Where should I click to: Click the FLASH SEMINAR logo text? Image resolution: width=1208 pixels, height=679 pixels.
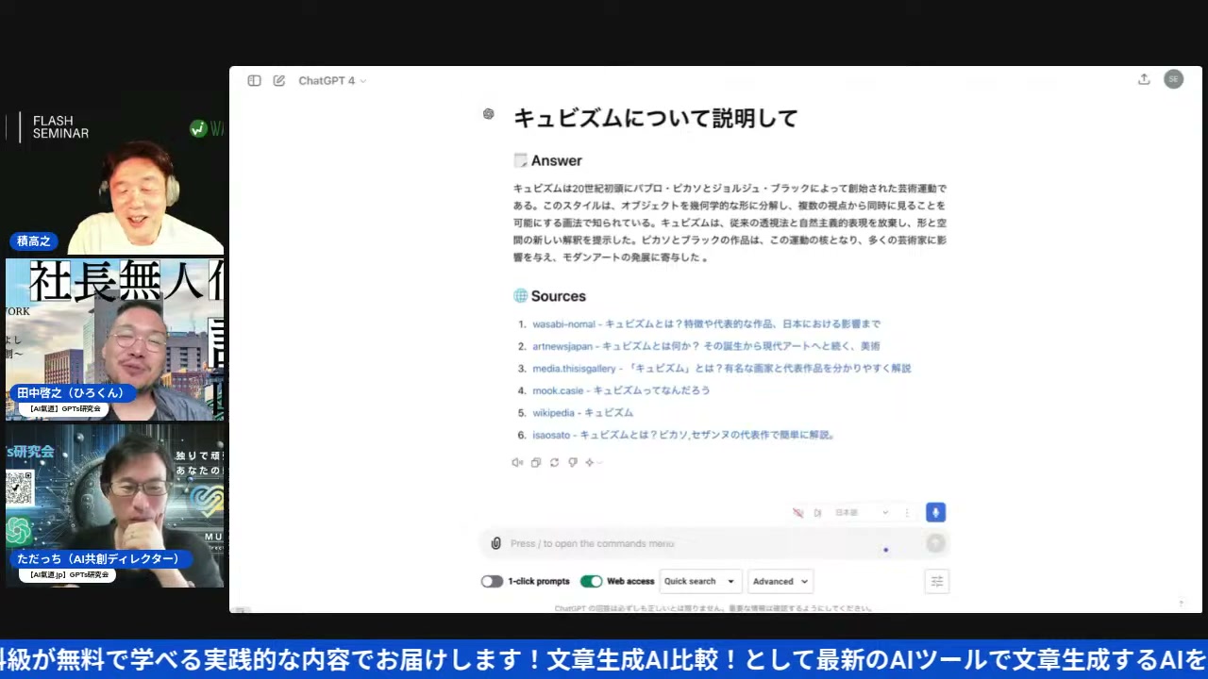click(x=60, y=127)
